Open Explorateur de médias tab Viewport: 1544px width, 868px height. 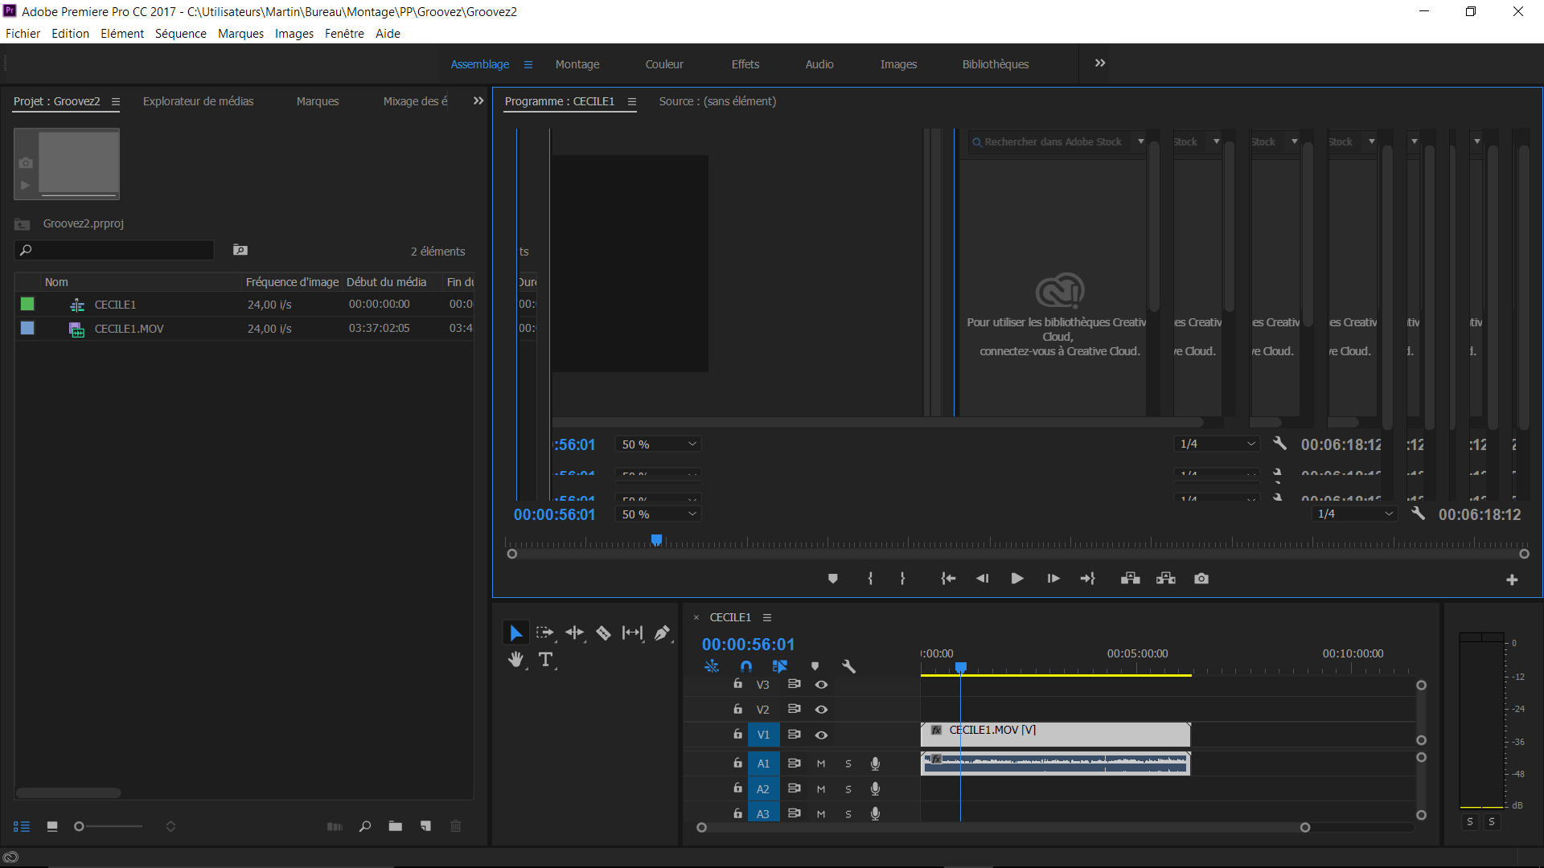(198, 101)
